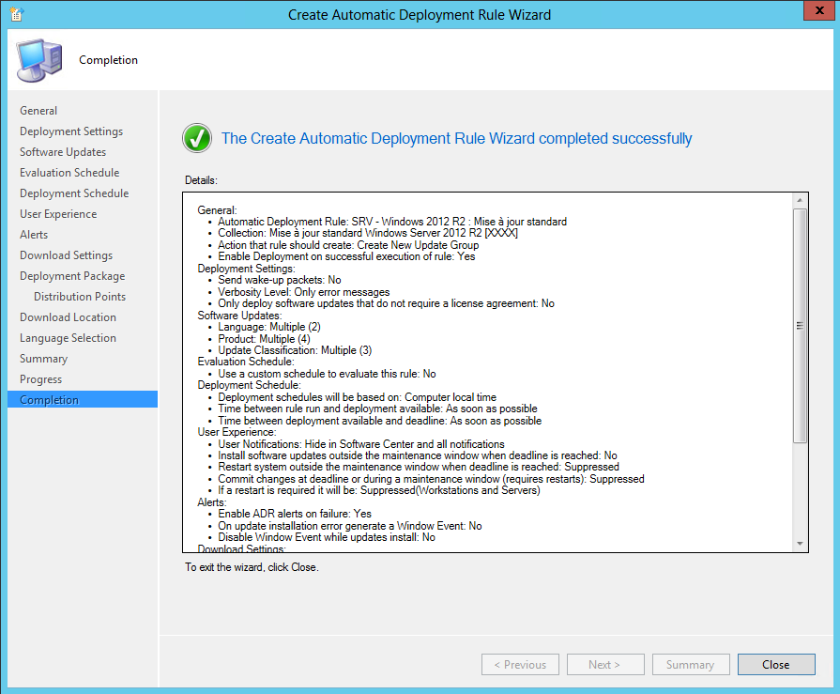Click 'Product: Multiple (4)' line

[x=264, y=339]
